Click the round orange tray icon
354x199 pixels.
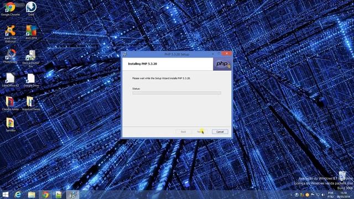(308, 195)
